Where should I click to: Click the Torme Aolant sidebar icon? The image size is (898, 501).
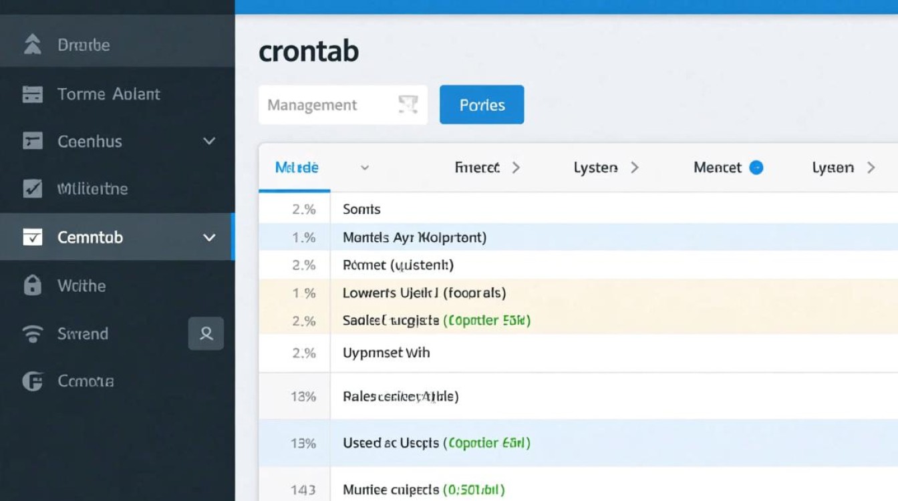32,94
